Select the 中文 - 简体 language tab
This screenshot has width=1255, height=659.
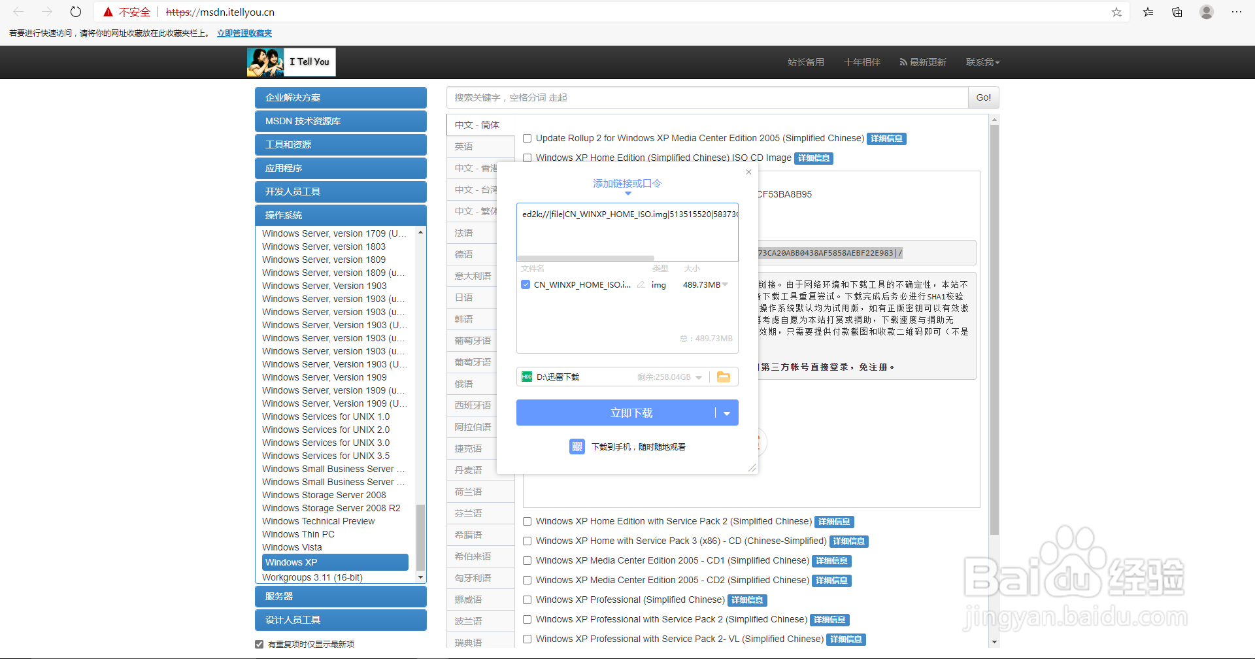point(480,125)
